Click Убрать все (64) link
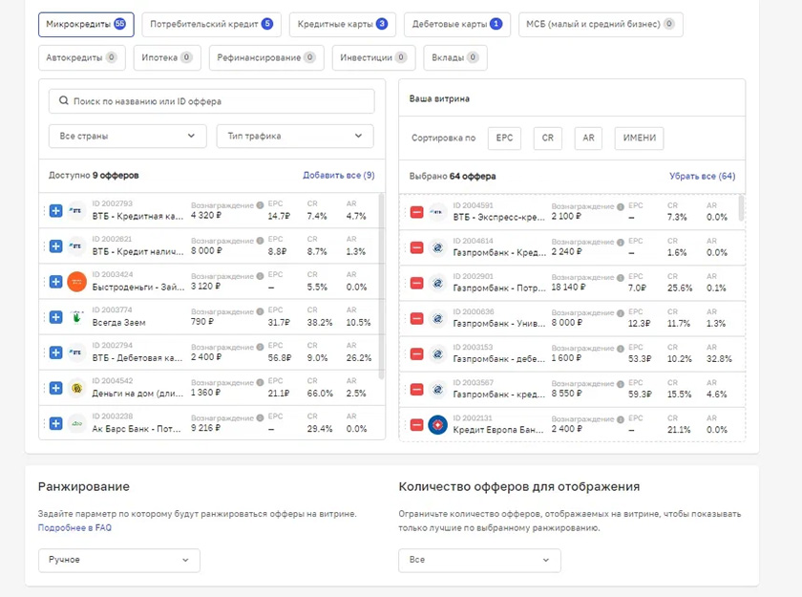Screen dimensions: 802x597 click(703, 176)
